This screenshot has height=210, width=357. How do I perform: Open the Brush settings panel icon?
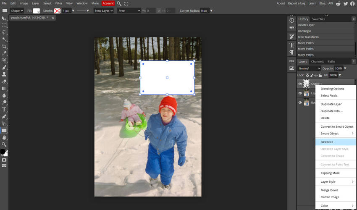click(291, 36)
